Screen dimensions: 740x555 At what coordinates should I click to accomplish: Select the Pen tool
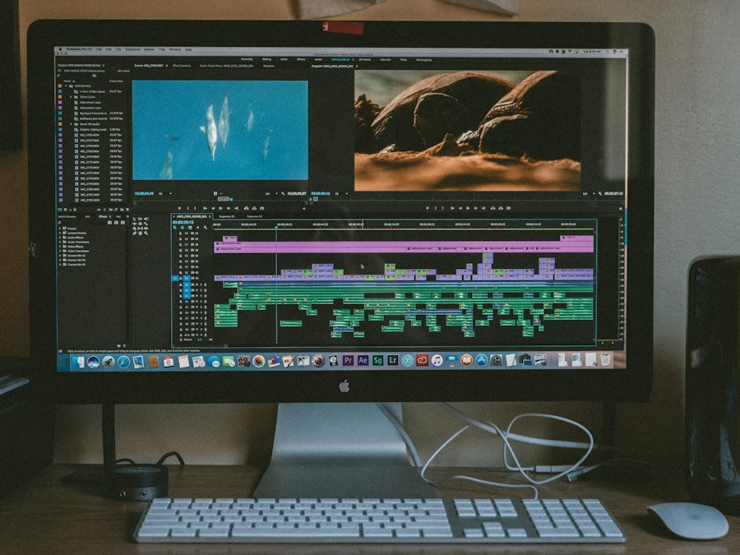135,234
